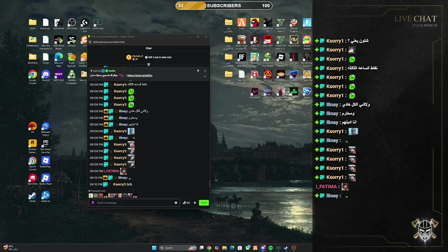Screen dimensions: 448x252
Task: Launch Logitech G HUB from desktop
Action: pyautogui.click(x=84, y=25)
